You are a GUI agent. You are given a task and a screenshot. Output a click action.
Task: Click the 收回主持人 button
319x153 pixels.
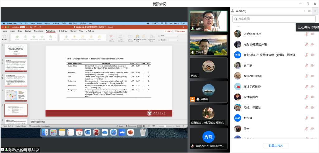(276, 146)
